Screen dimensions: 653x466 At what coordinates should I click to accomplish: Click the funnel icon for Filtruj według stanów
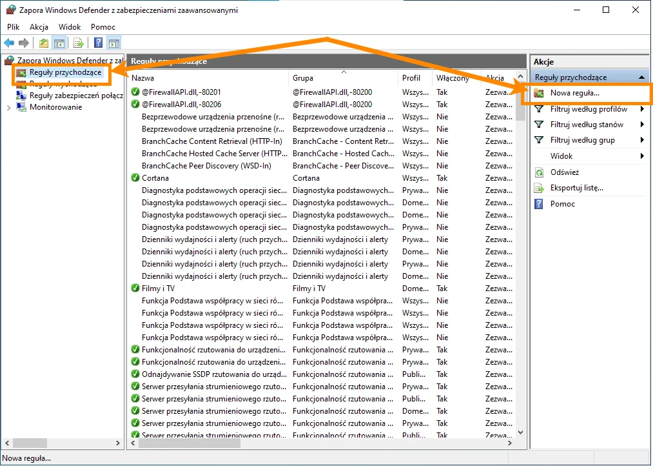[539, 125]
